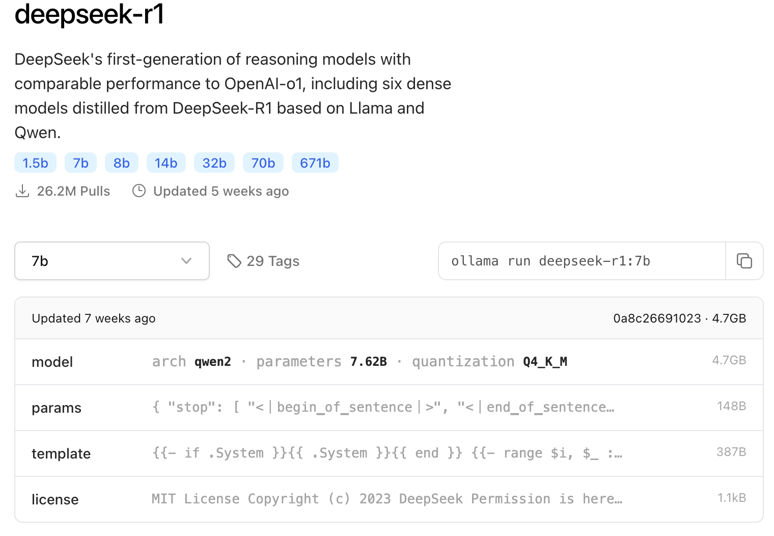Expand the version selector chevron

(186, 261)
